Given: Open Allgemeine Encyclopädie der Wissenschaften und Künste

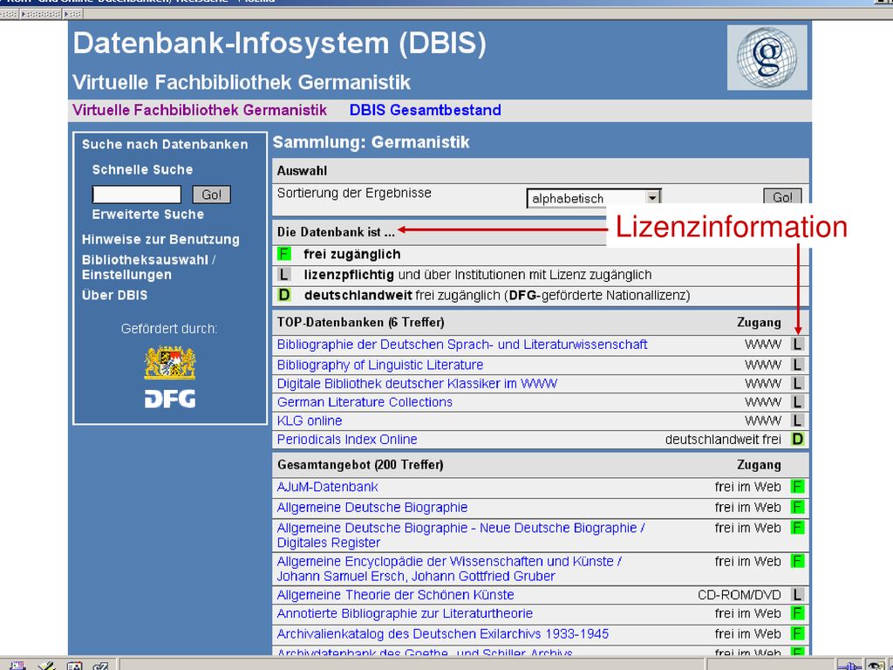Looking at the screenshot, I should (449, 569).
